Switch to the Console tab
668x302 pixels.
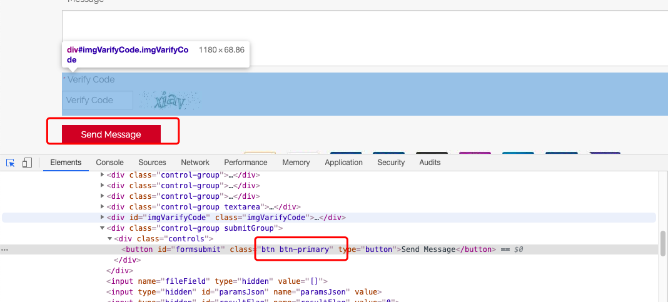point(109,163)
